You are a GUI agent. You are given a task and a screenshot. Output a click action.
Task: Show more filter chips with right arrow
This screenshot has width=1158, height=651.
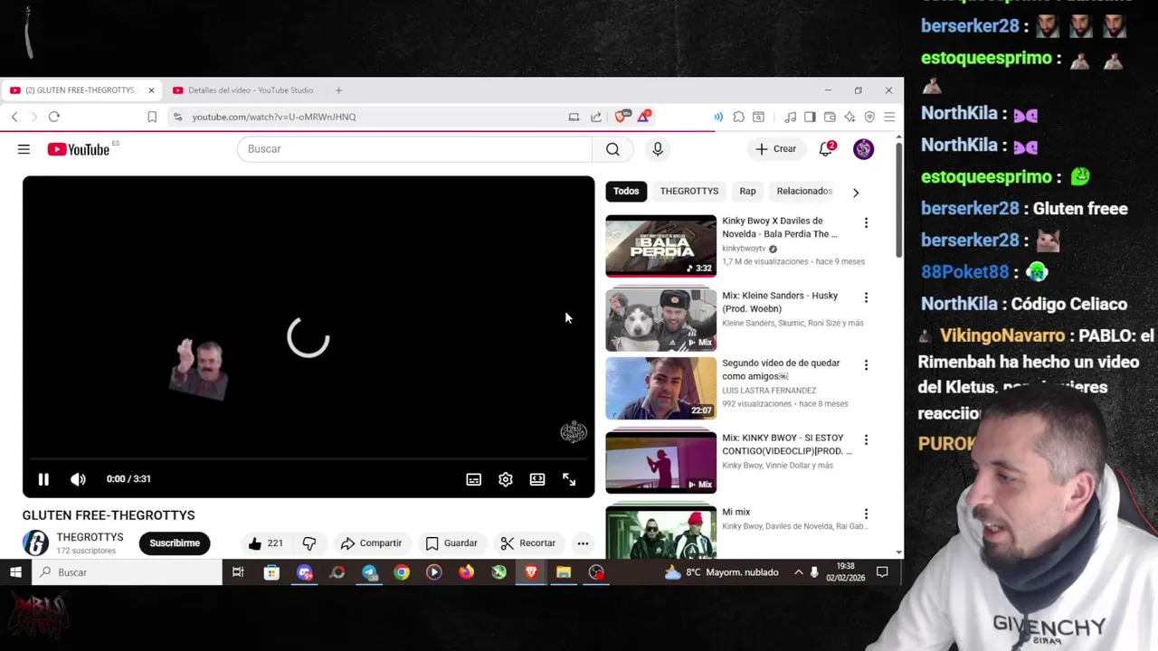click(x=856, y=192)
